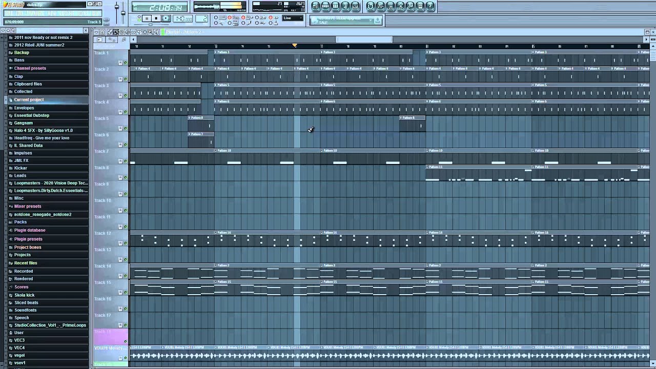This screenshot has width=656, height=369.
Task: Open the FILE menu
Action: [9, 13]
